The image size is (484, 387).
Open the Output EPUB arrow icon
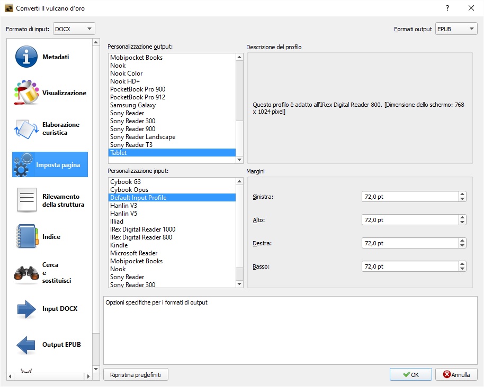click(x=26, y=345)
